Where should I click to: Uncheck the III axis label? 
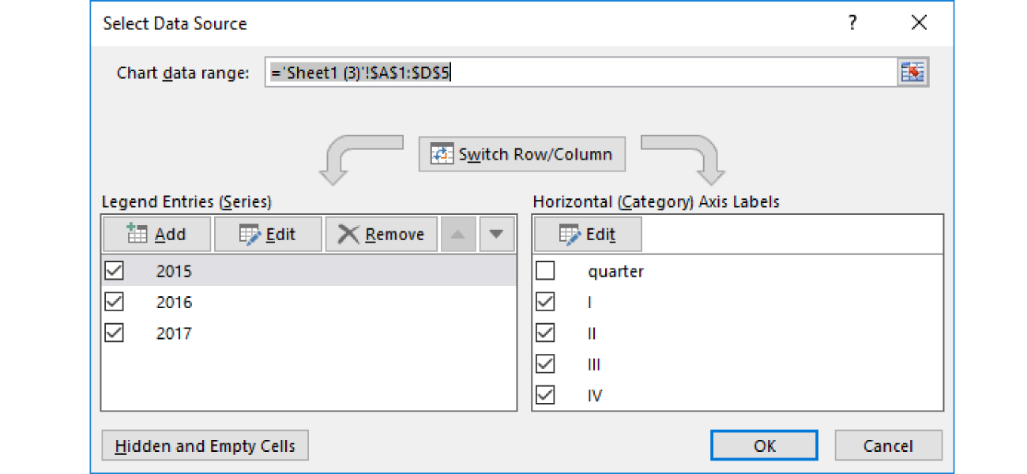pyautogui.click(x=545, y=363)
